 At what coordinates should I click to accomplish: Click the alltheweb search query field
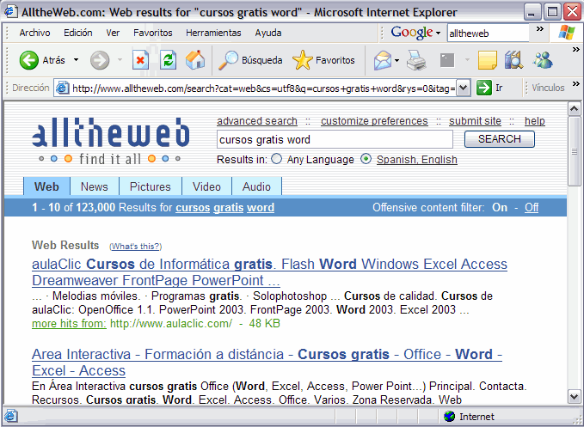pos(335,139)
